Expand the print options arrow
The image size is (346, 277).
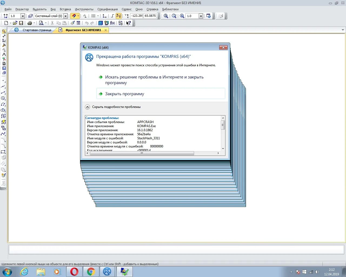pyautogui.click(x=34, y=23)
